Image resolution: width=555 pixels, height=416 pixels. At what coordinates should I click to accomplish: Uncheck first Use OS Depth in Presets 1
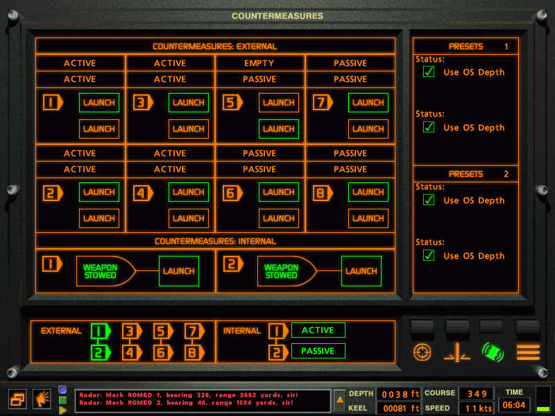pyautogui.click(x=429, y=72)
